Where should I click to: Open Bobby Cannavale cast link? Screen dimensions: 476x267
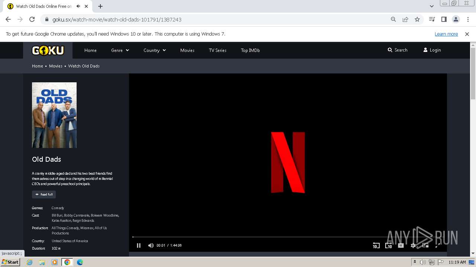(x=76, y=215)
